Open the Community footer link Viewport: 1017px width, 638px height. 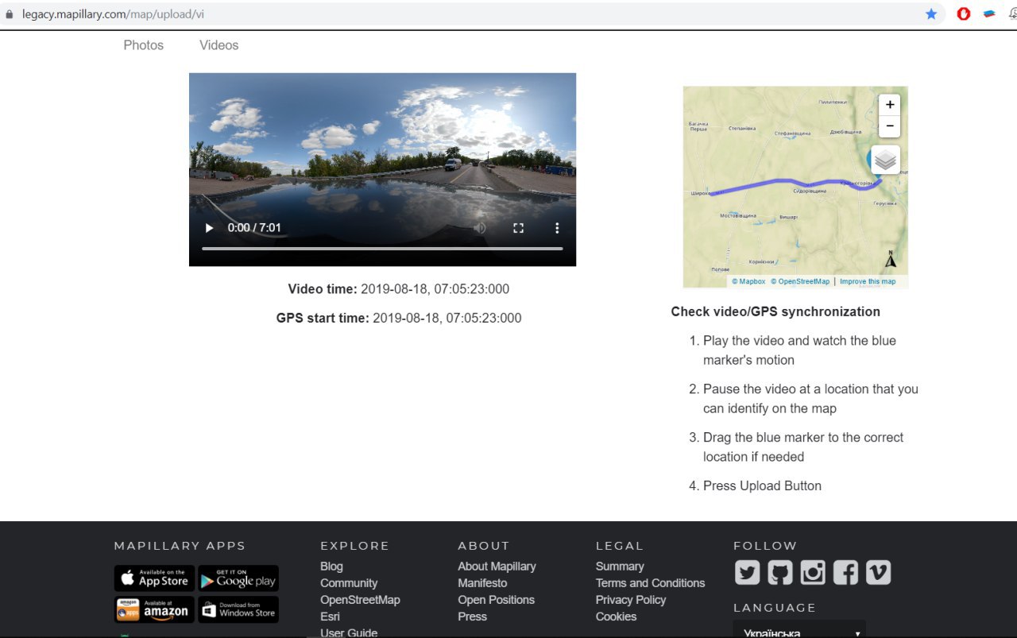click(349, 583)
